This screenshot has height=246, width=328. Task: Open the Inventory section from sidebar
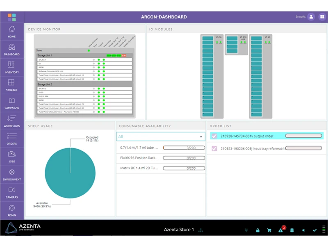pyautogui.click(x=12, y=66)
